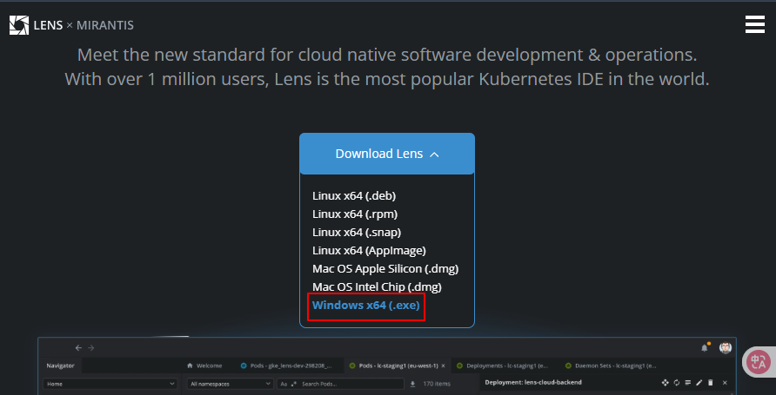Close the Pods lc-staging1 (eu-west-1) tab

click(444, 365)
